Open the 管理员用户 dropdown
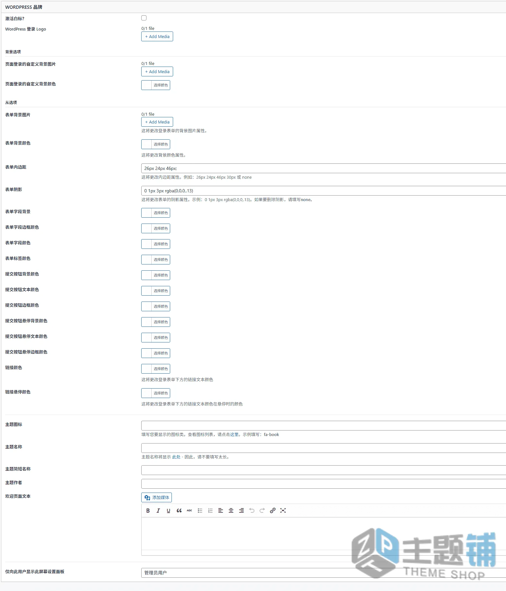This screenshot has width=506, height=591. (323, 573)
